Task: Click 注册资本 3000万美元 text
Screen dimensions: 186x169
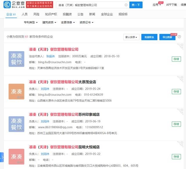Action: [72, 56]
